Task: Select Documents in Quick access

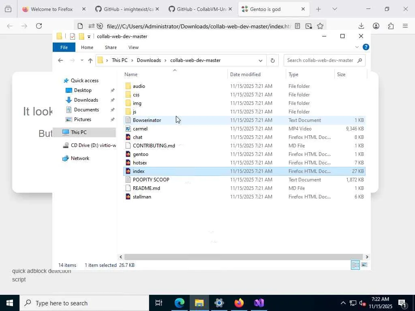Action: pos(86,110)
